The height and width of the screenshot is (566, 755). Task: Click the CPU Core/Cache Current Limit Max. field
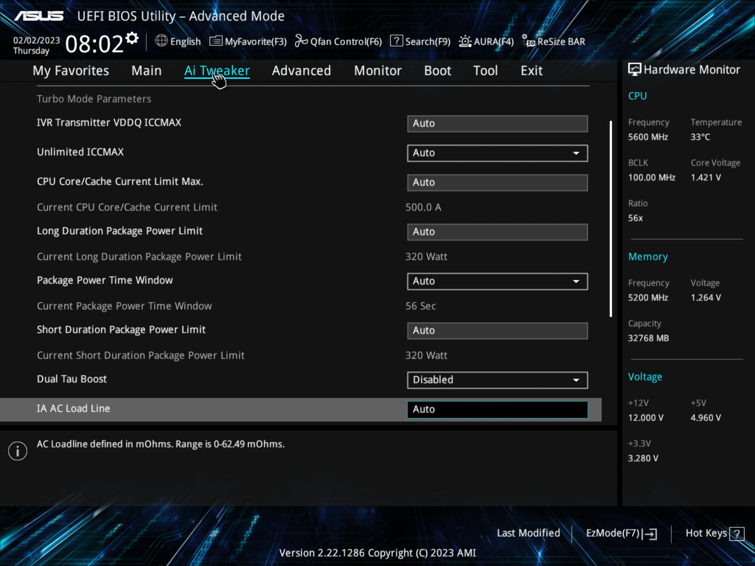(497, 182)
